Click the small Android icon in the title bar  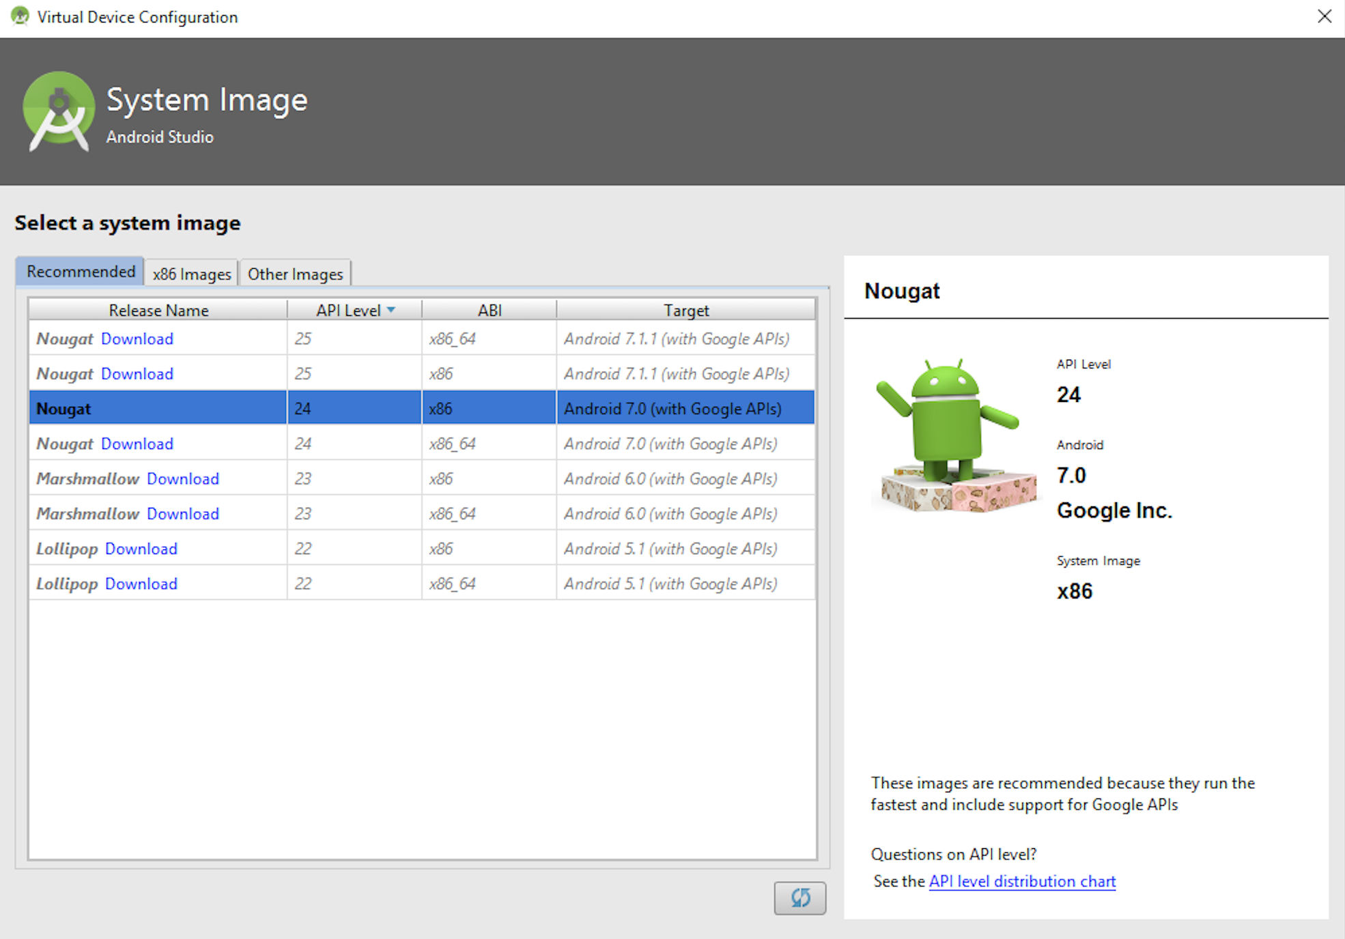pos(20,16)
